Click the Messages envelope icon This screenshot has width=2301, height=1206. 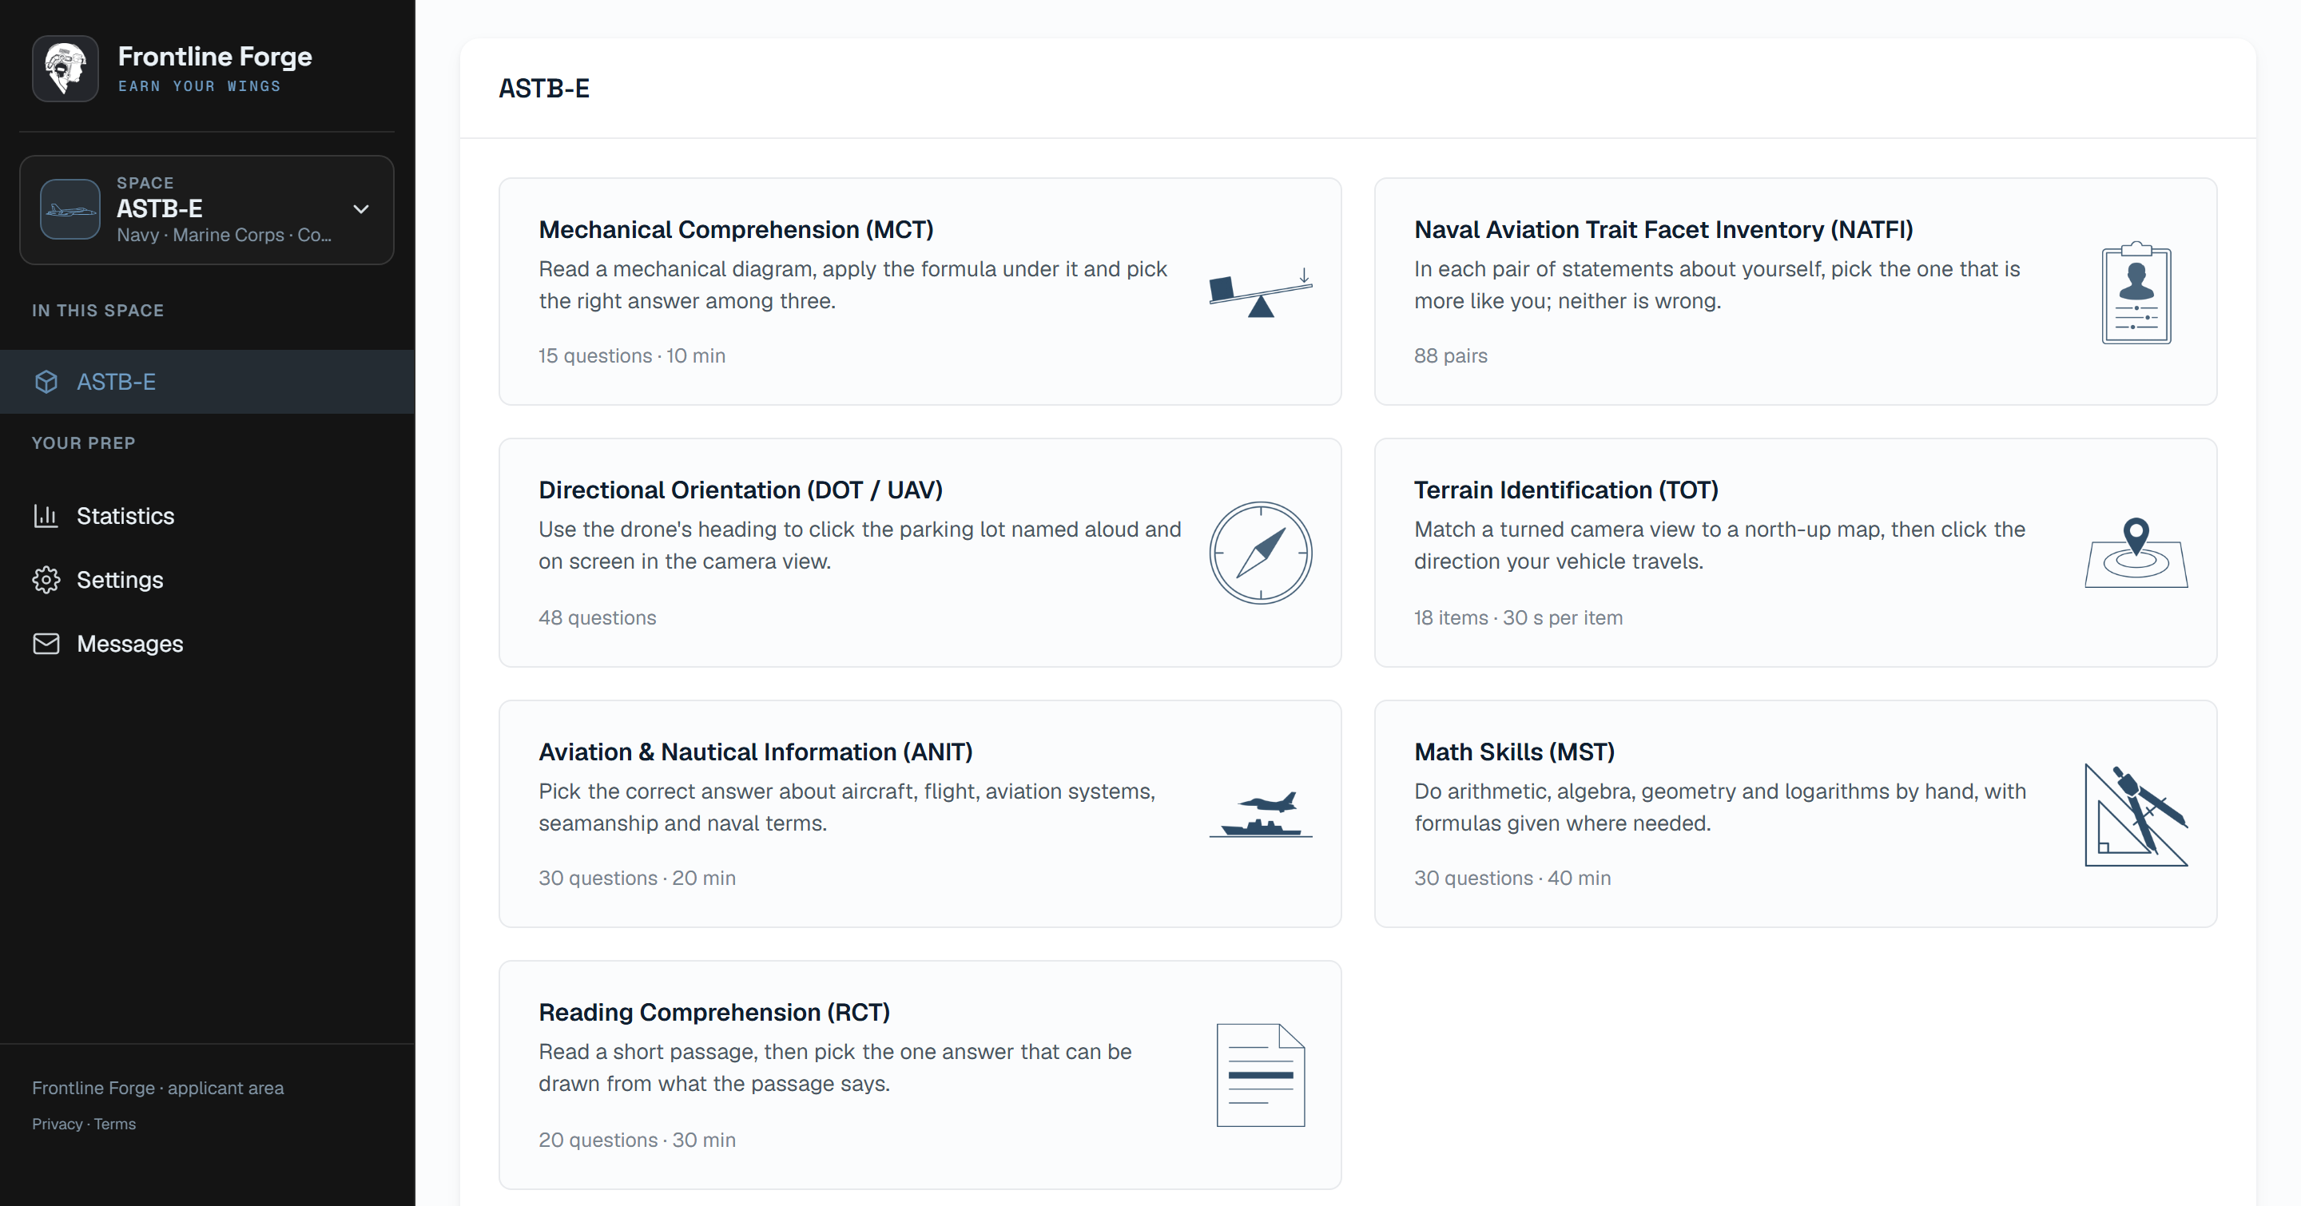click(x=46, y=644)
